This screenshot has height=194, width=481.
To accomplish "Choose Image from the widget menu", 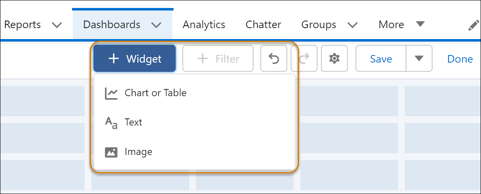I will coord(138,152).
